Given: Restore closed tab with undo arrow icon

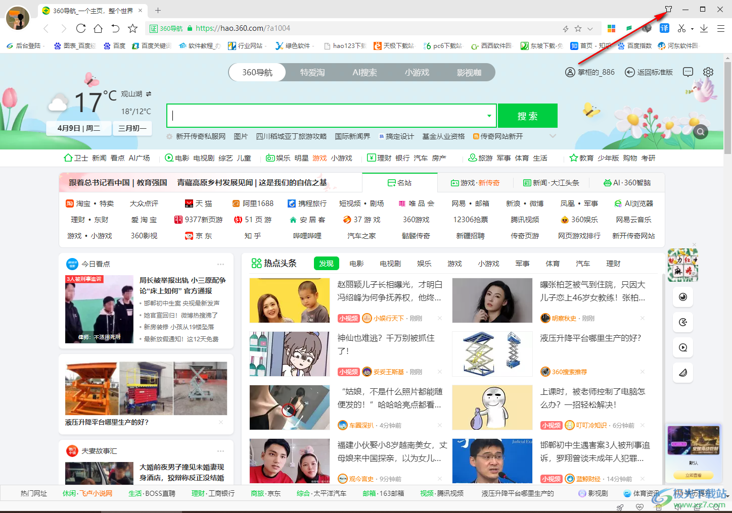Looking at the screenshot, I should pyautogui.click(x=115, y=28).
